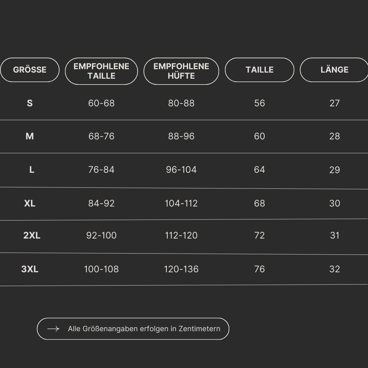Click the length value 32 for 3XL
Screen dimensions: 368x368
click(x=335, y=269)
